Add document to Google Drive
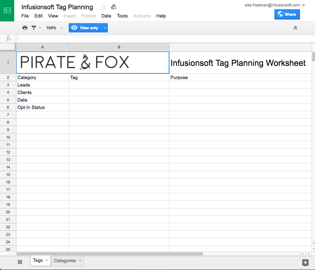The height and width of the screenshot is (270, 315). [114, 7]
